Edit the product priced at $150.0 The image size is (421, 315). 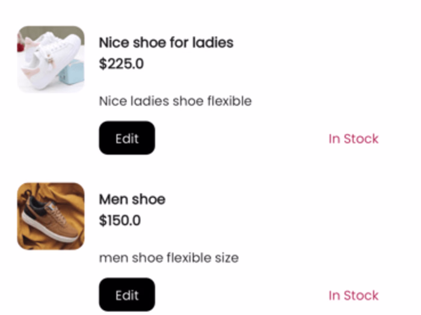(127, 295)
